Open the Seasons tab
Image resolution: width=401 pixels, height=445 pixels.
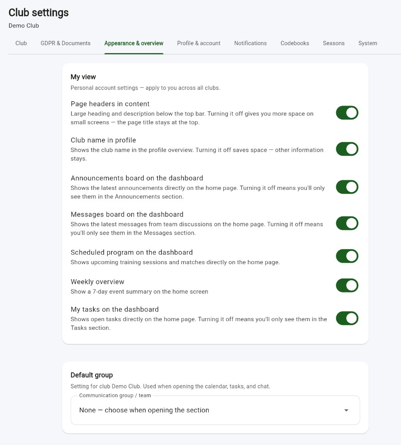tap(334, 43)
